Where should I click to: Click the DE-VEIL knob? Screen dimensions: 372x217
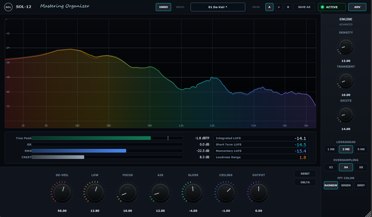(x=62, y=192)
